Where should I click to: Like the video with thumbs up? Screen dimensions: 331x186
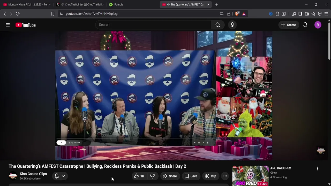point(139,176)
